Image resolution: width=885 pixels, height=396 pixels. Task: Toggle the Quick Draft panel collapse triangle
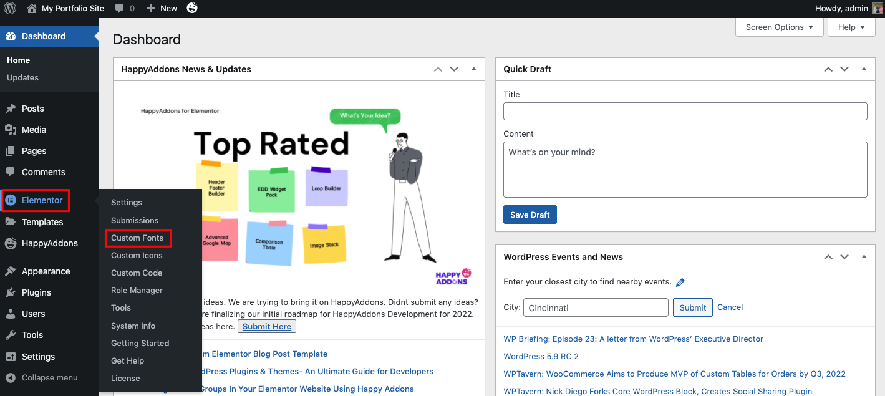click(864, 69)
